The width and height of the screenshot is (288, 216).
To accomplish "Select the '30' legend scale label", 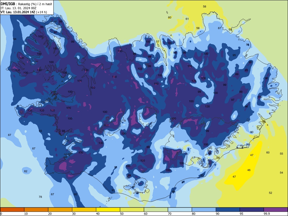I will pyautogui.click(x=74, y=214).
